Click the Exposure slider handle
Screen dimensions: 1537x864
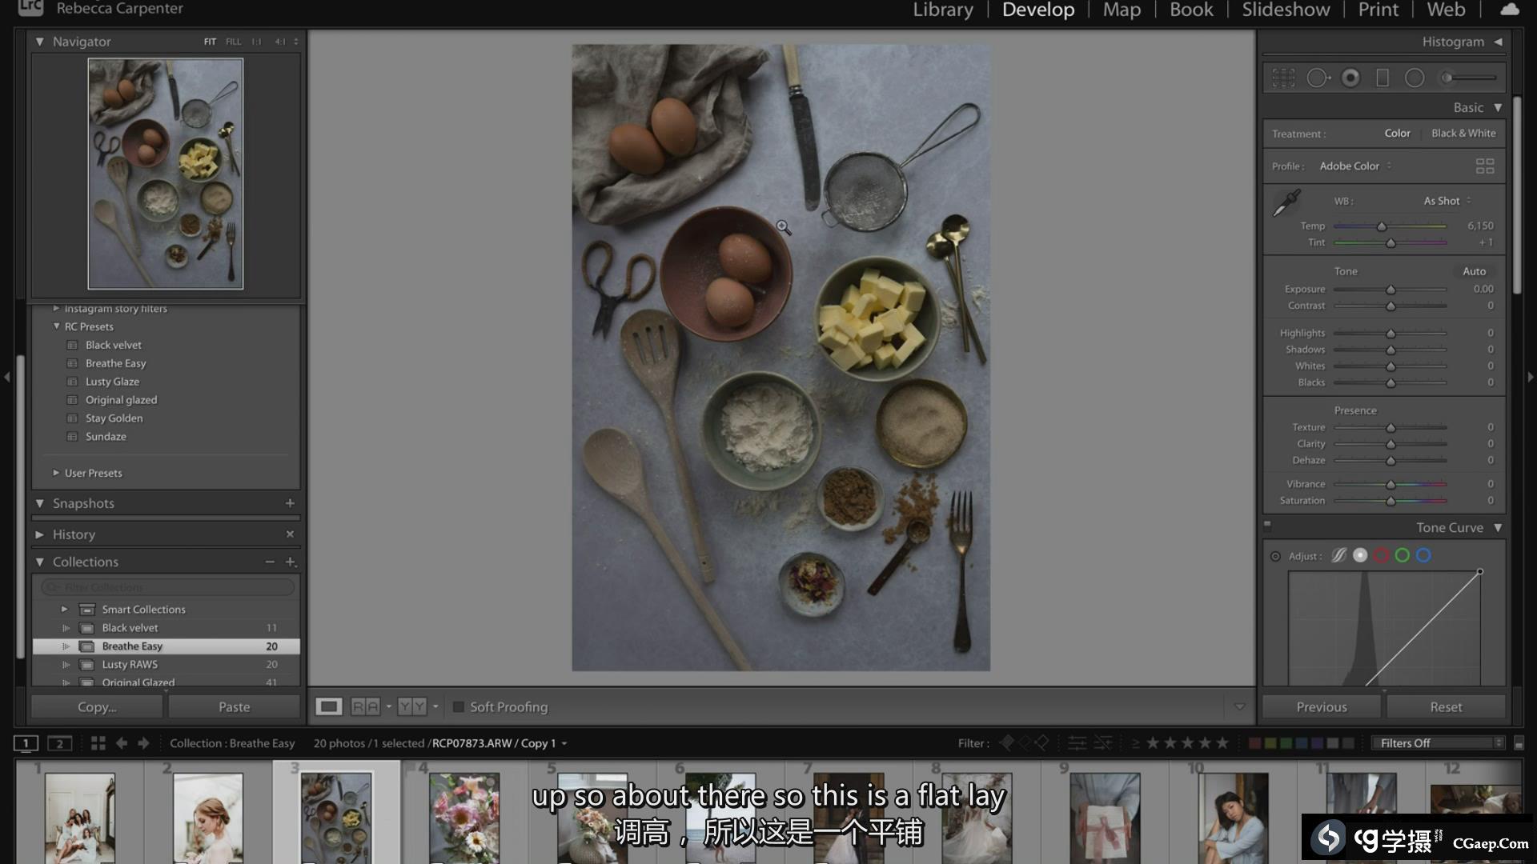click(x=1391, y=290)
